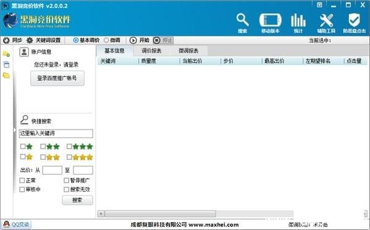Click login Baidu promotion account button

[57, 78]
